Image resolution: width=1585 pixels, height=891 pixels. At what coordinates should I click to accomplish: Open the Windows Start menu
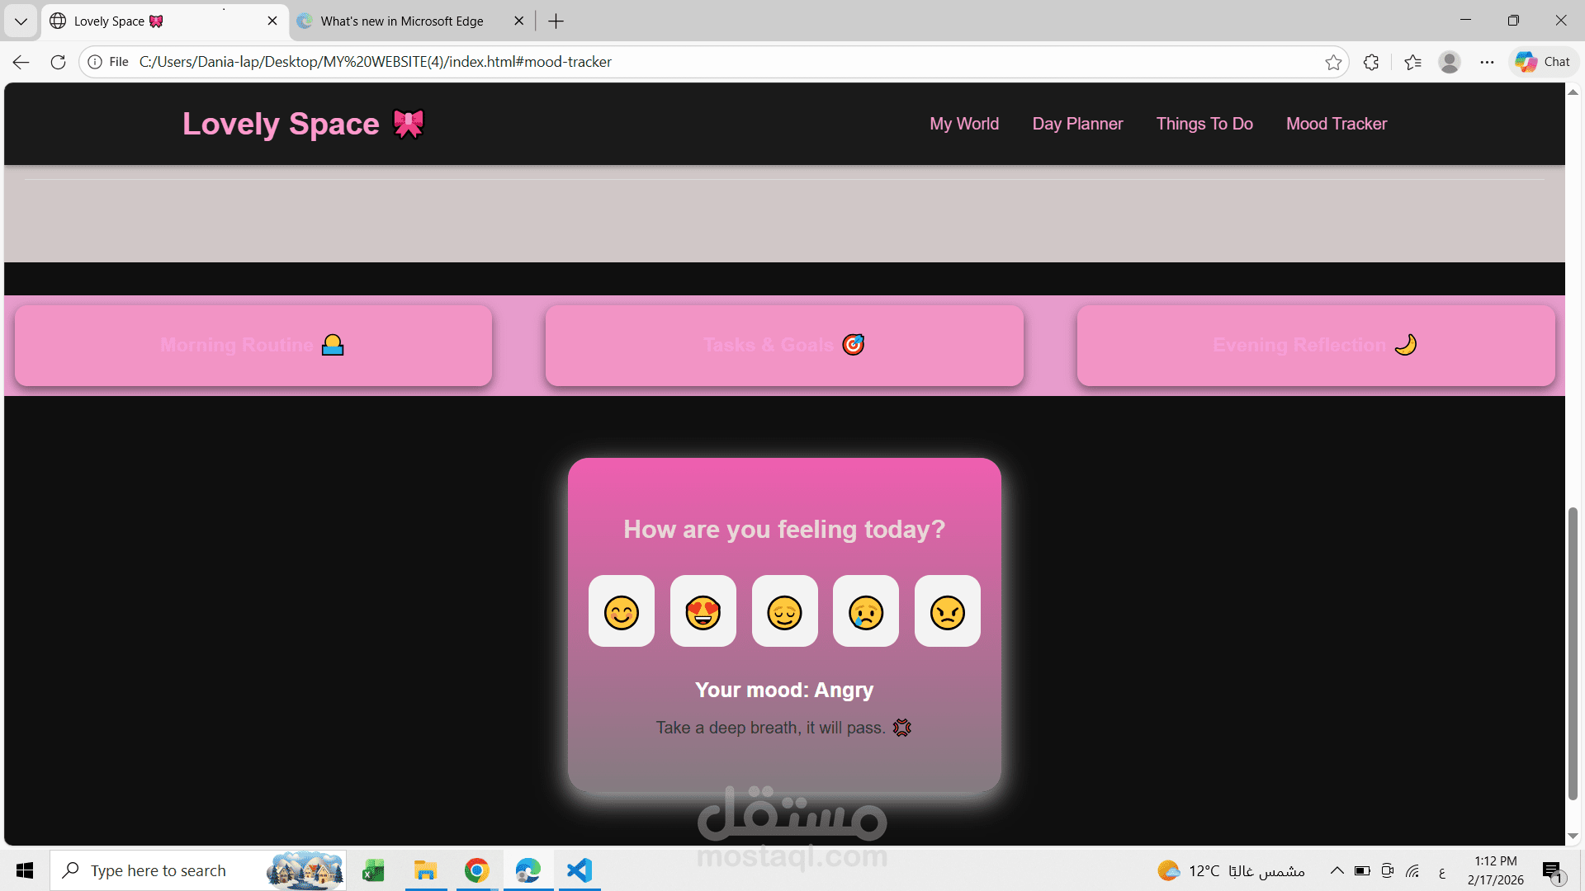[x=25, y=870]
